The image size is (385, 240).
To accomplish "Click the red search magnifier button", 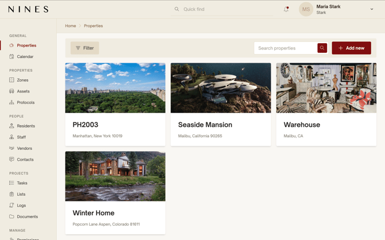I will [322, 48].
